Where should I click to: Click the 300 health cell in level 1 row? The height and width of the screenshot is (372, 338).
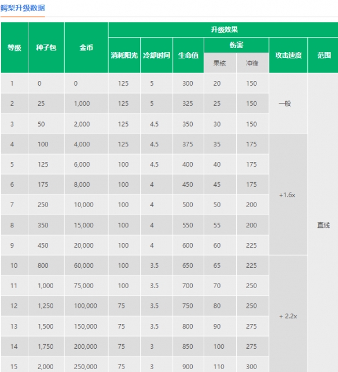(188, 83)
